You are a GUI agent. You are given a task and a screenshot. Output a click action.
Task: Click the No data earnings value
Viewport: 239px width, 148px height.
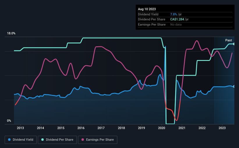point(176,24)
